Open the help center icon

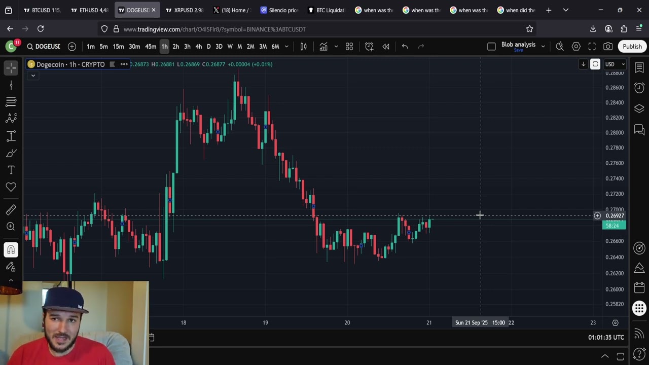[x=639, y=353]
